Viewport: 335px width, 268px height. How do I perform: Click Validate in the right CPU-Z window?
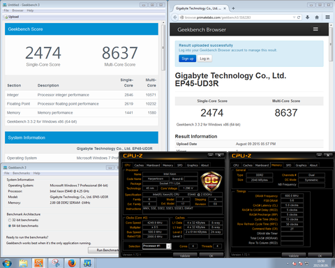[x=294, y=255]
